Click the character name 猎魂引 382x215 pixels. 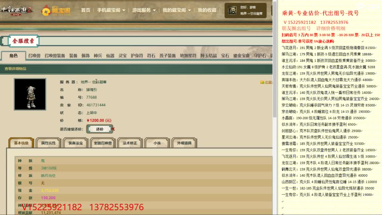(92, 90)
